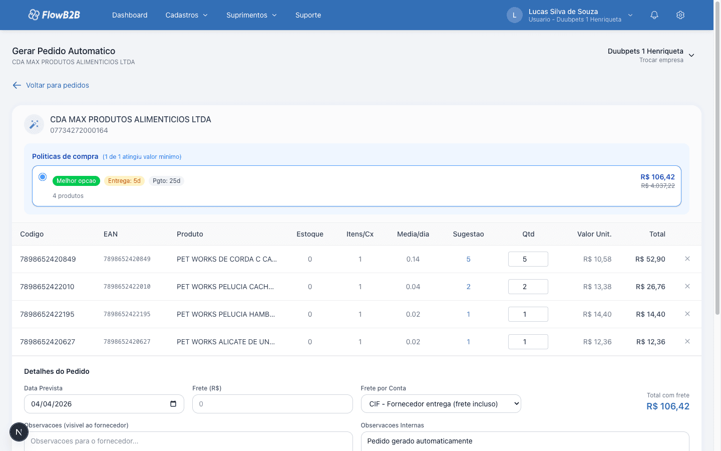The width and height of the screenshot is (721, 451).
Task: Click unit price R$ 12,36
Action: (x=597, y=342)
